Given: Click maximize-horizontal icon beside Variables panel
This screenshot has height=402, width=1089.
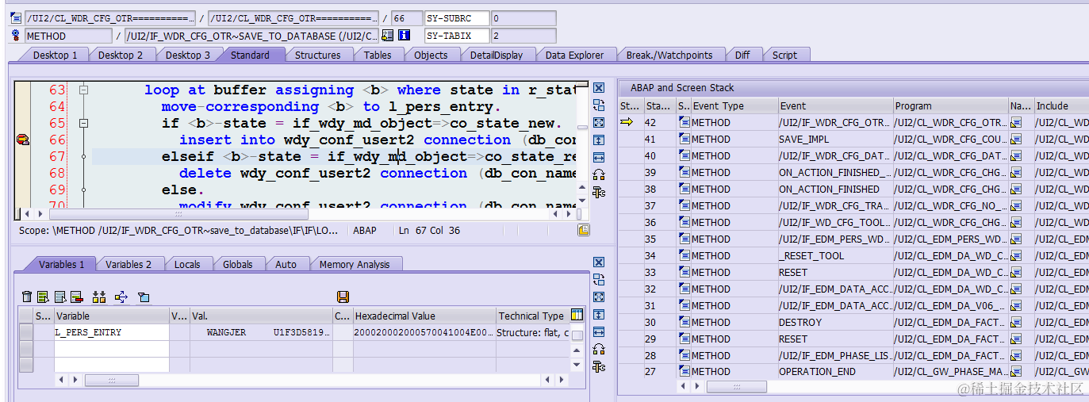Looking at the screenshot, I should (x=599, y=331).
